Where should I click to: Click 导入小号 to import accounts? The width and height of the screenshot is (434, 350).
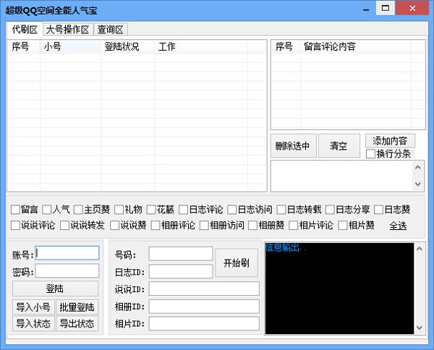33,307
